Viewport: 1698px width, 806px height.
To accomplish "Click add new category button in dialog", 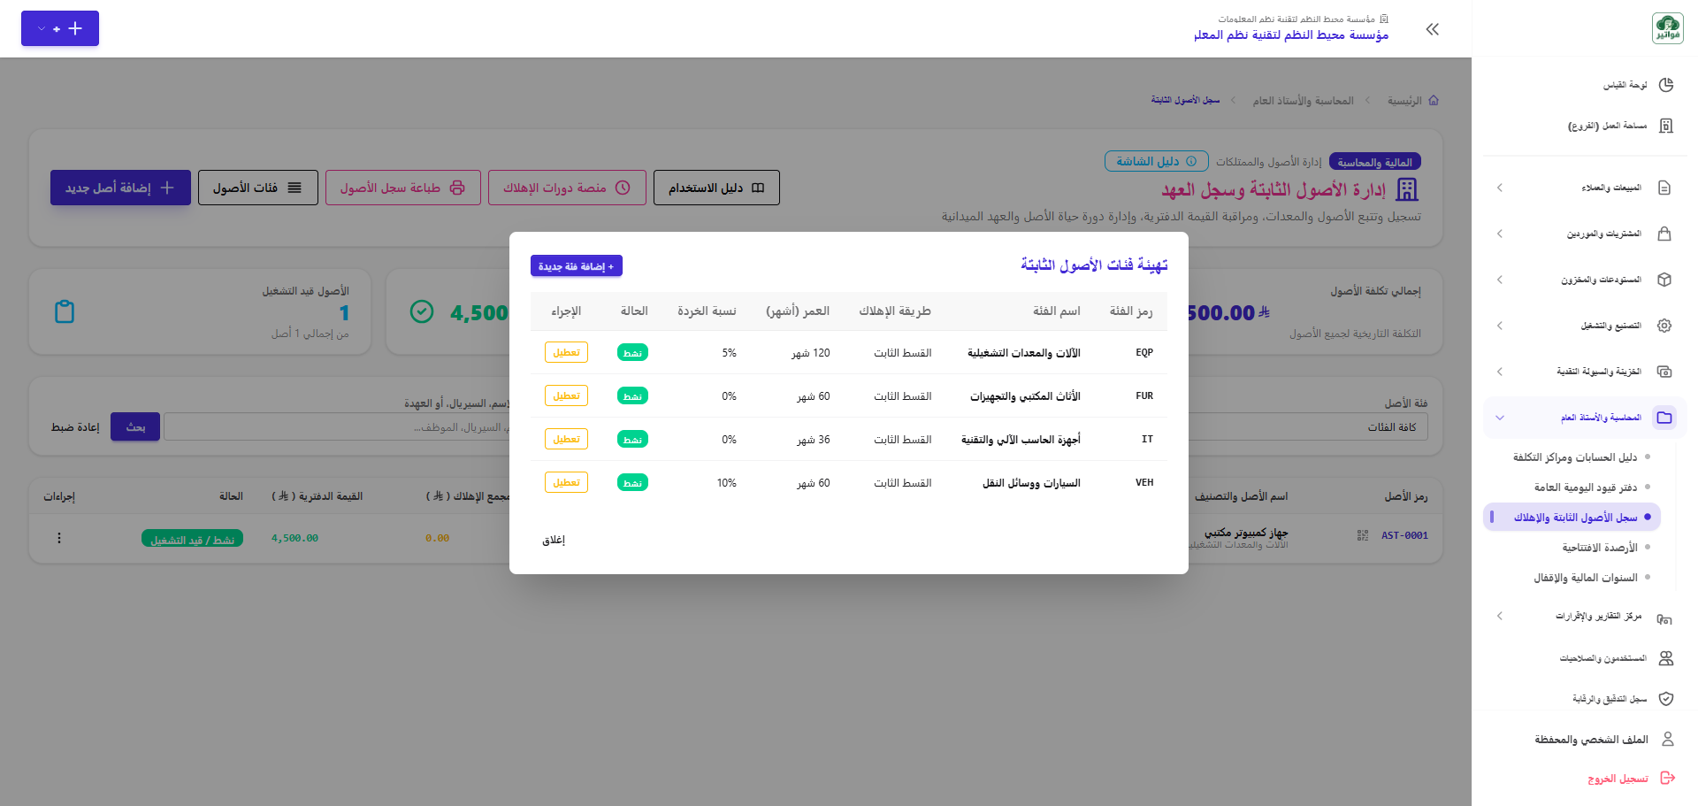I will pos(577,265).
